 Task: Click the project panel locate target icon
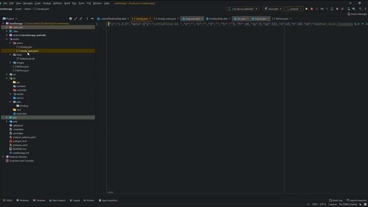(70, 18)
